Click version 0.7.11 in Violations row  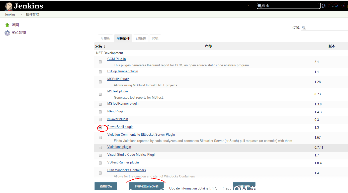coord(319,148)
